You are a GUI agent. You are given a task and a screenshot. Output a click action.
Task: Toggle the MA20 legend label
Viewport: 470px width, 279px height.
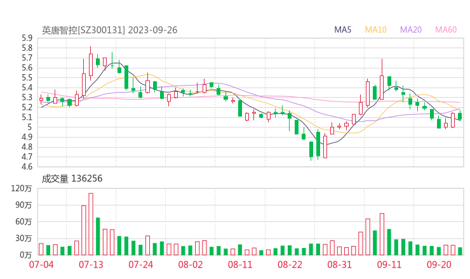click(411, 30)
